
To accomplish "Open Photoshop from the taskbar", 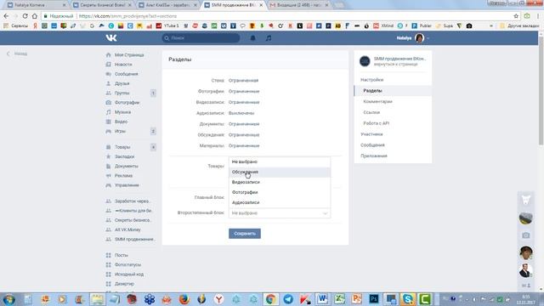I will 374,299.
